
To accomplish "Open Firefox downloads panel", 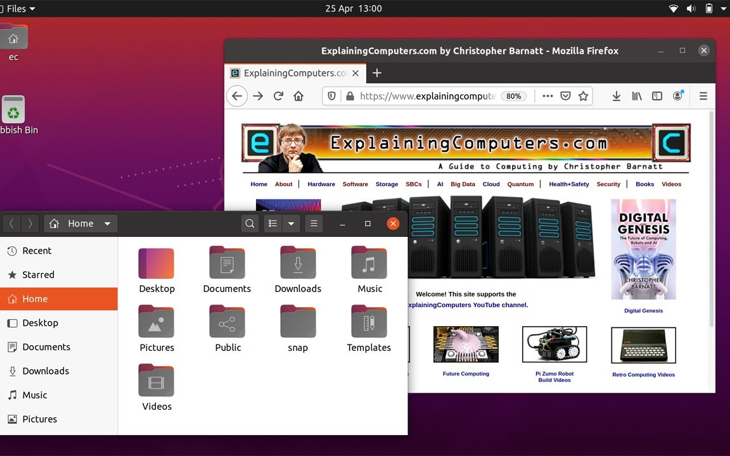I will pyautogui.click(x=616, y=96).
